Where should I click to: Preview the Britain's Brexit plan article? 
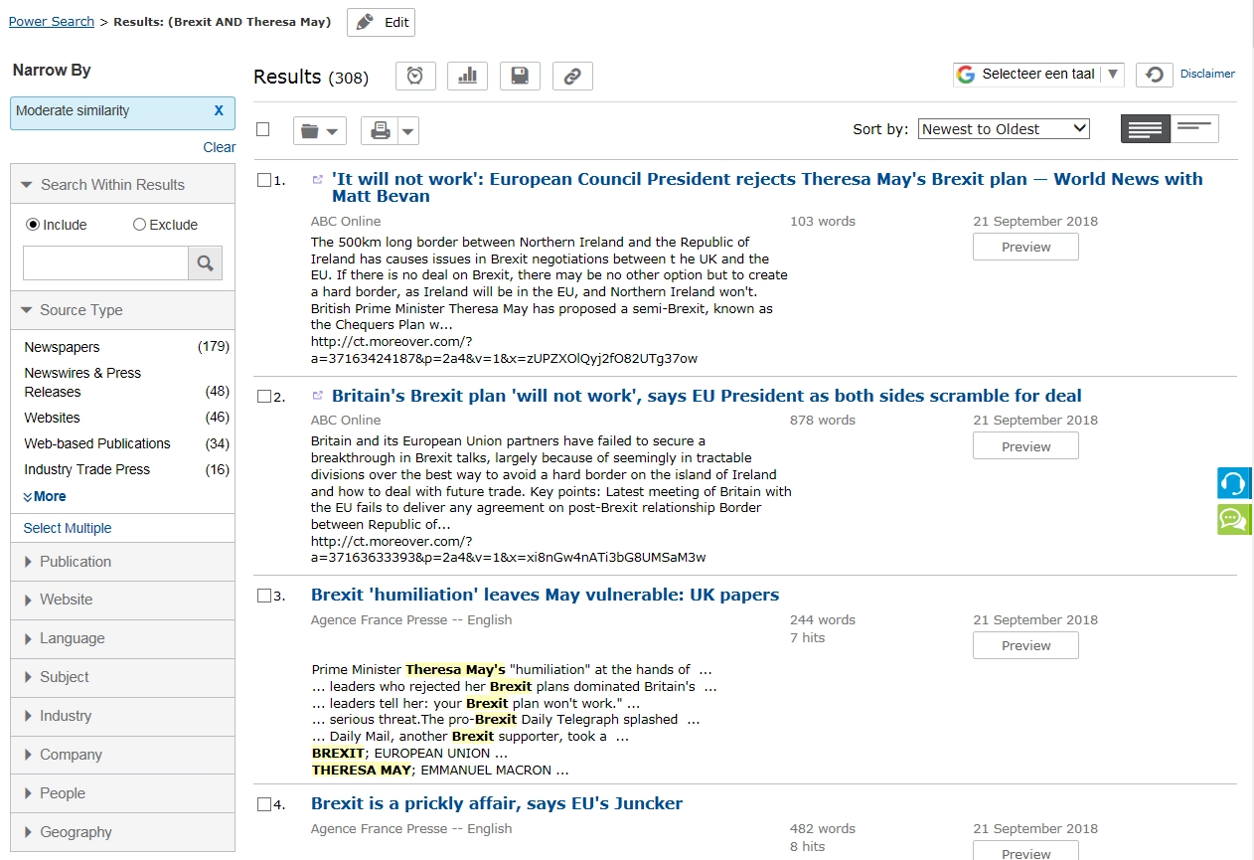[x=1025, y=446]
